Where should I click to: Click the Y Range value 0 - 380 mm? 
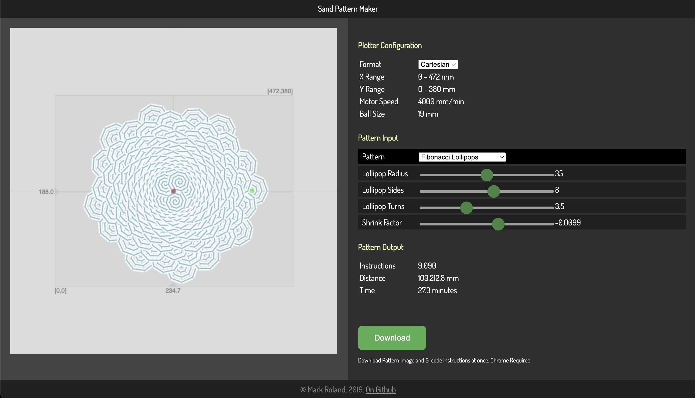437,89
